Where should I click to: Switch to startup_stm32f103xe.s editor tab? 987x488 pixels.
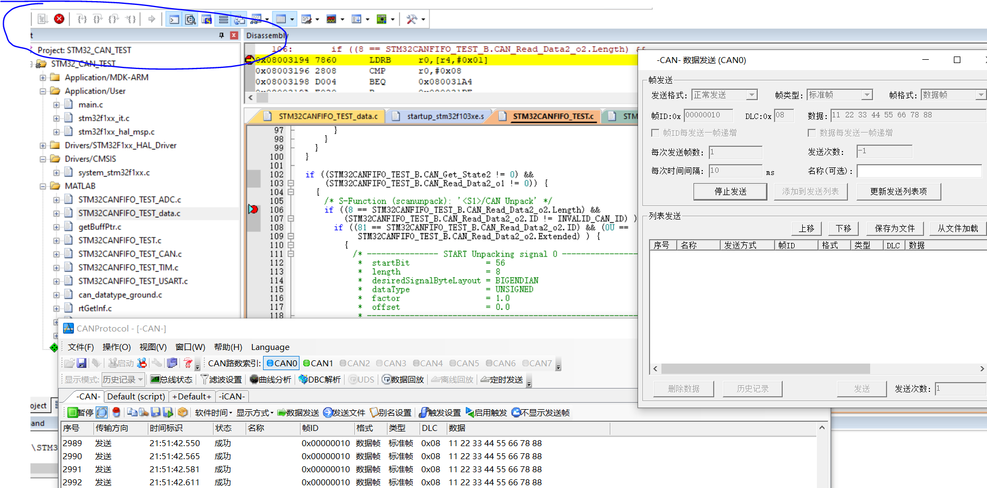[445, 116]
